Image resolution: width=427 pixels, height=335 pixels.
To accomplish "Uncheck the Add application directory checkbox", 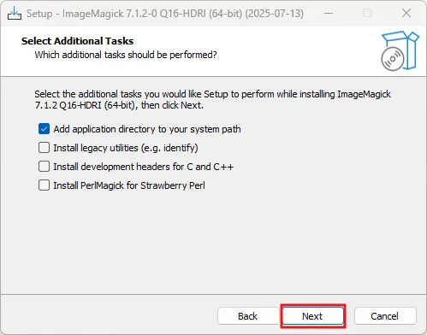I will coord(44,129).
